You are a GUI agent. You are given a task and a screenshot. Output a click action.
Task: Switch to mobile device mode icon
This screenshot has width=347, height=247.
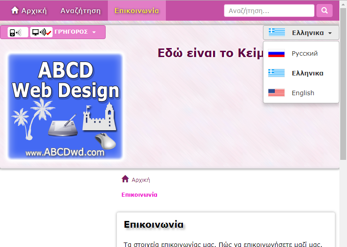click(18, 32)
